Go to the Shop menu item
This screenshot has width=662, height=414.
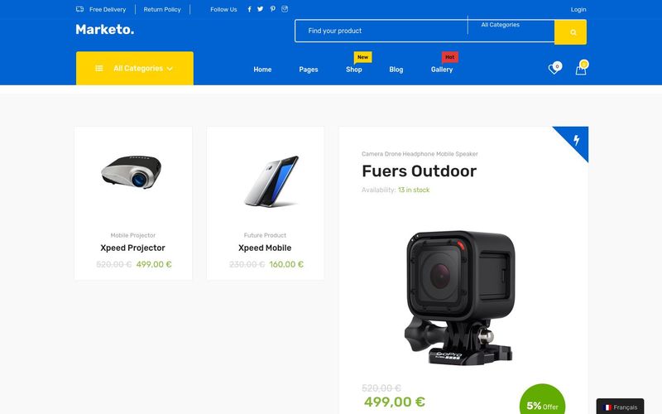(x=354, y=70)
